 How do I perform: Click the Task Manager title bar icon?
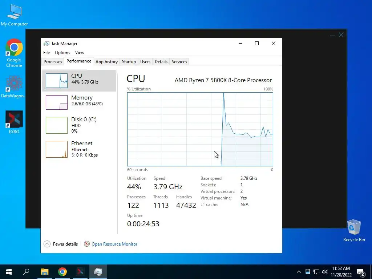pyautogui.click(x=46, y=44)
